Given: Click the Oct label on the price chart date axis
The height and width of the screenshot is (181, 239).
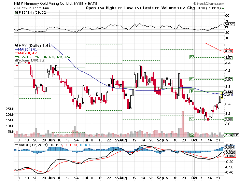Looking at the screenshot, I should [195, 140].
